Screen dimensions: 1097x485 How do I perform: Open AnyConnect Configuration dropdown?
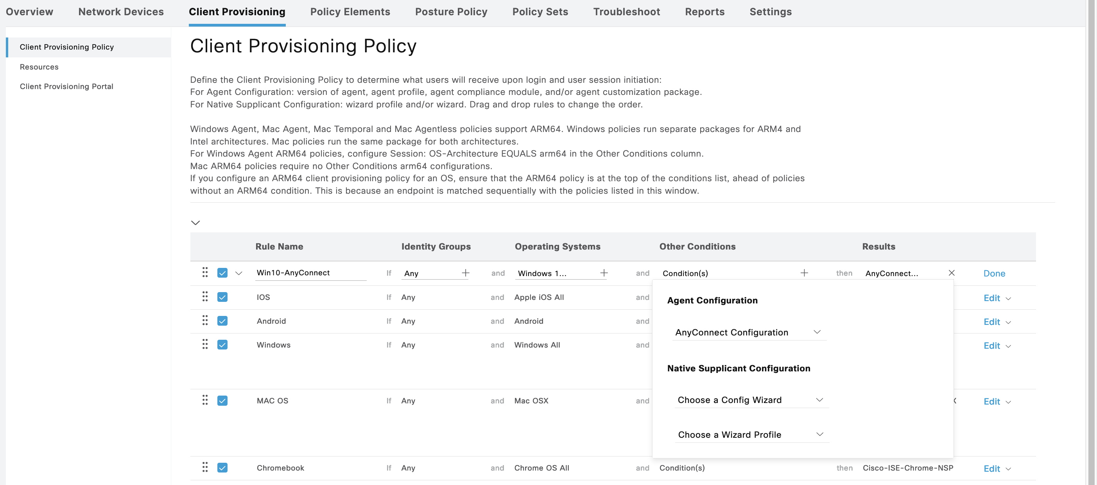(749, 332)
